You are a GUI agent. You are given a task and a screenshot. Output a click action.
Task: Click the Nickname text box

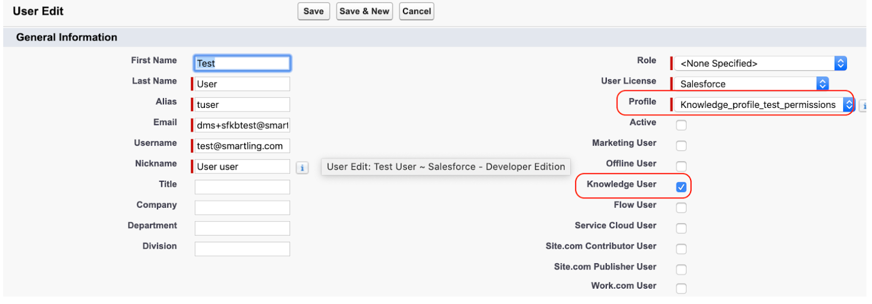(242, 167)
